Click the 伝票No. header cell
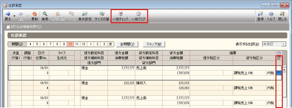The height and width of the screenshot is (108, 292). [x=41, y=58]
